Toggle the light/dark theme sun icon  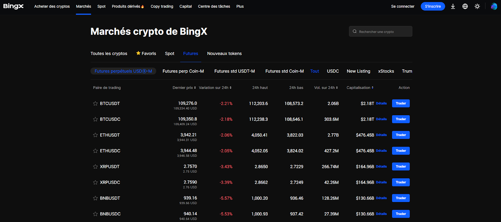coord(477,6)
